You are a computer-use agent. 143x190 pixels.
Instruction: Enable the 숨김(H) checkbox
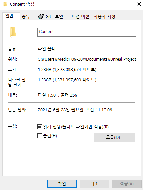pos(40,136)
